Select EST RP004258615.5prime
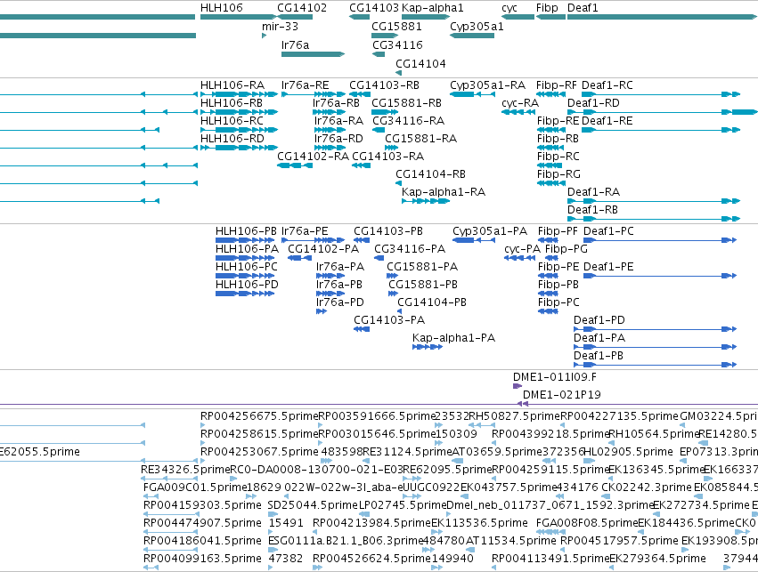Image resolution: width=758 pixels, height=572 pixels. 259,434
